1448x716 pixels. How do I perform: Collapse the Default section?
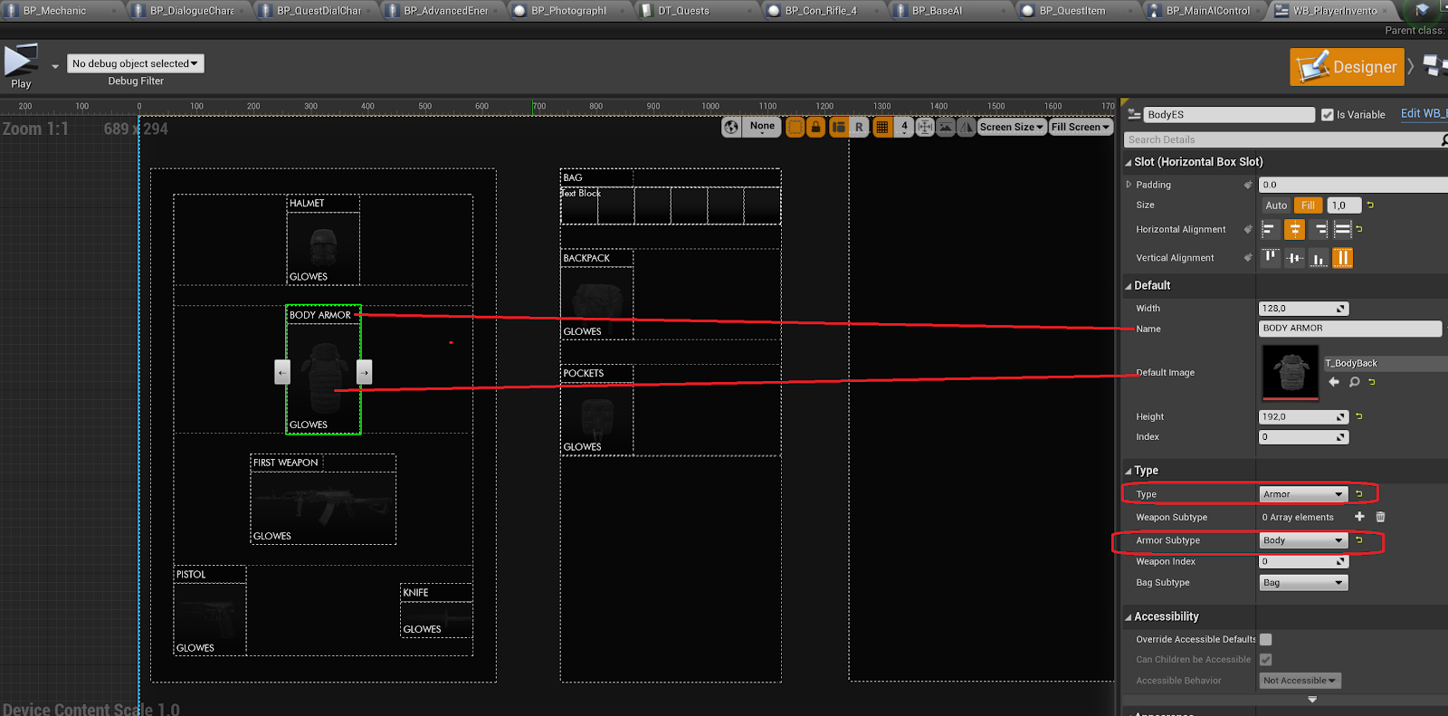(x=1129, y=286)
